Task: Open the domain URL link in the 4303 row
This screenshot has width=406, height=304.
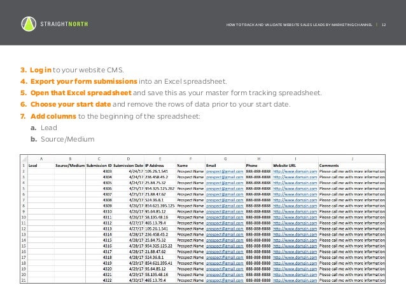Action: pos(295,171)
